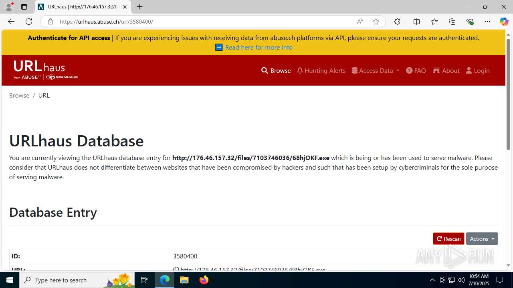The height and width of the screenshot is (288, 513).
Task: Open the Extensions puzzle icon
Action: [x=397, y=22]
